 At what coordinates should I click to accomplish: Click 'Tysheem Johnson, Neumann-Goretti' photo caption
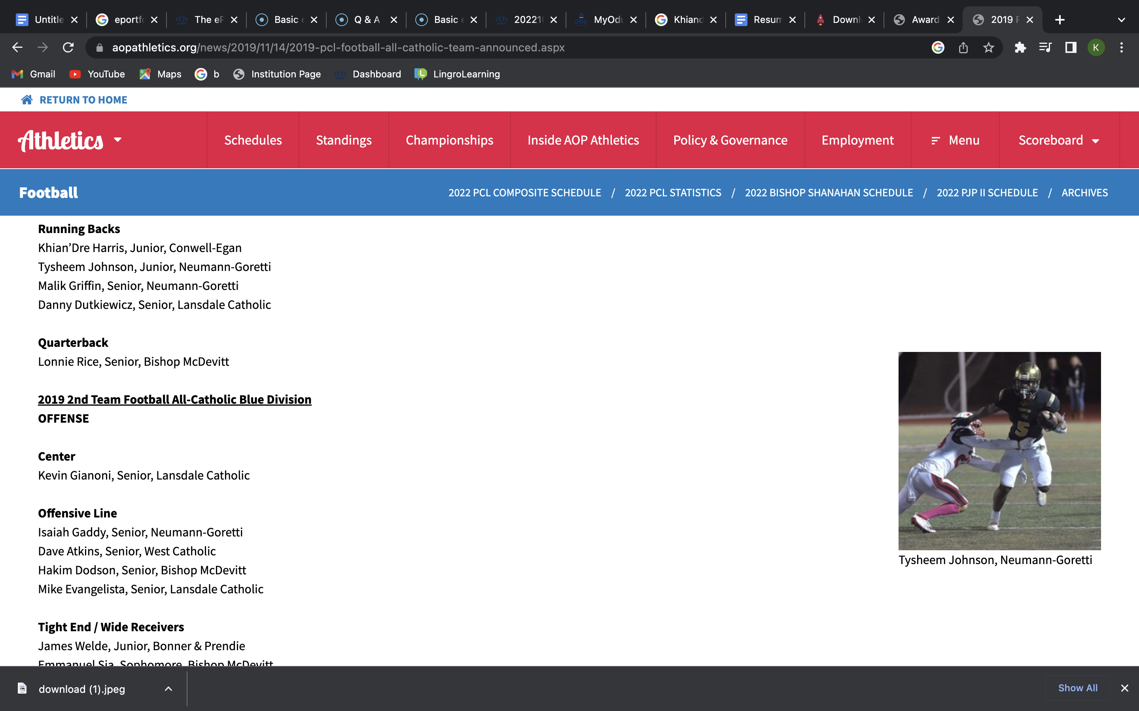[x=995, y=560]
